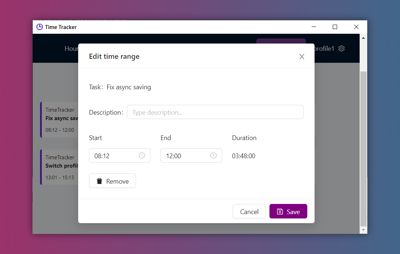Click the Time Tracker app logo icon

tap(40, 27)
